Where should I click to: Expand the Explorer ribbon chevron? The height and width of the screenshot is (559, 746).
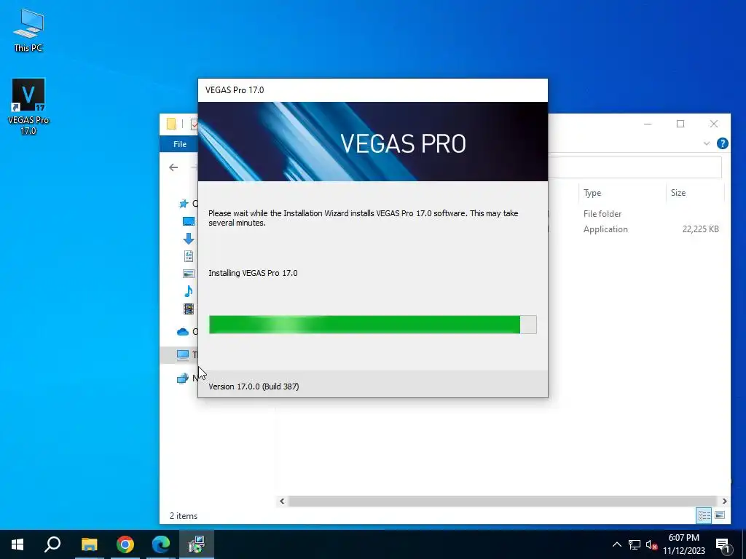(707, 143)
